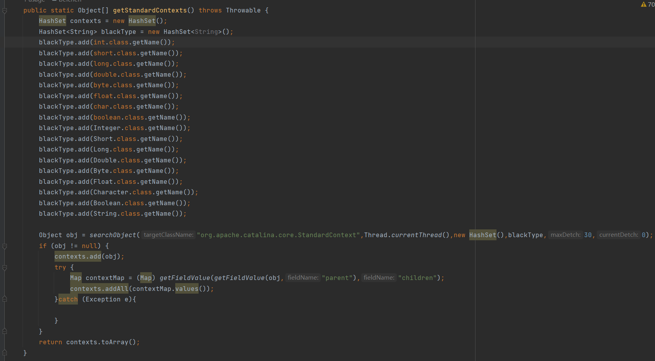Click the String.class line
Screen dimensions: 655x361
click(113, 214)
